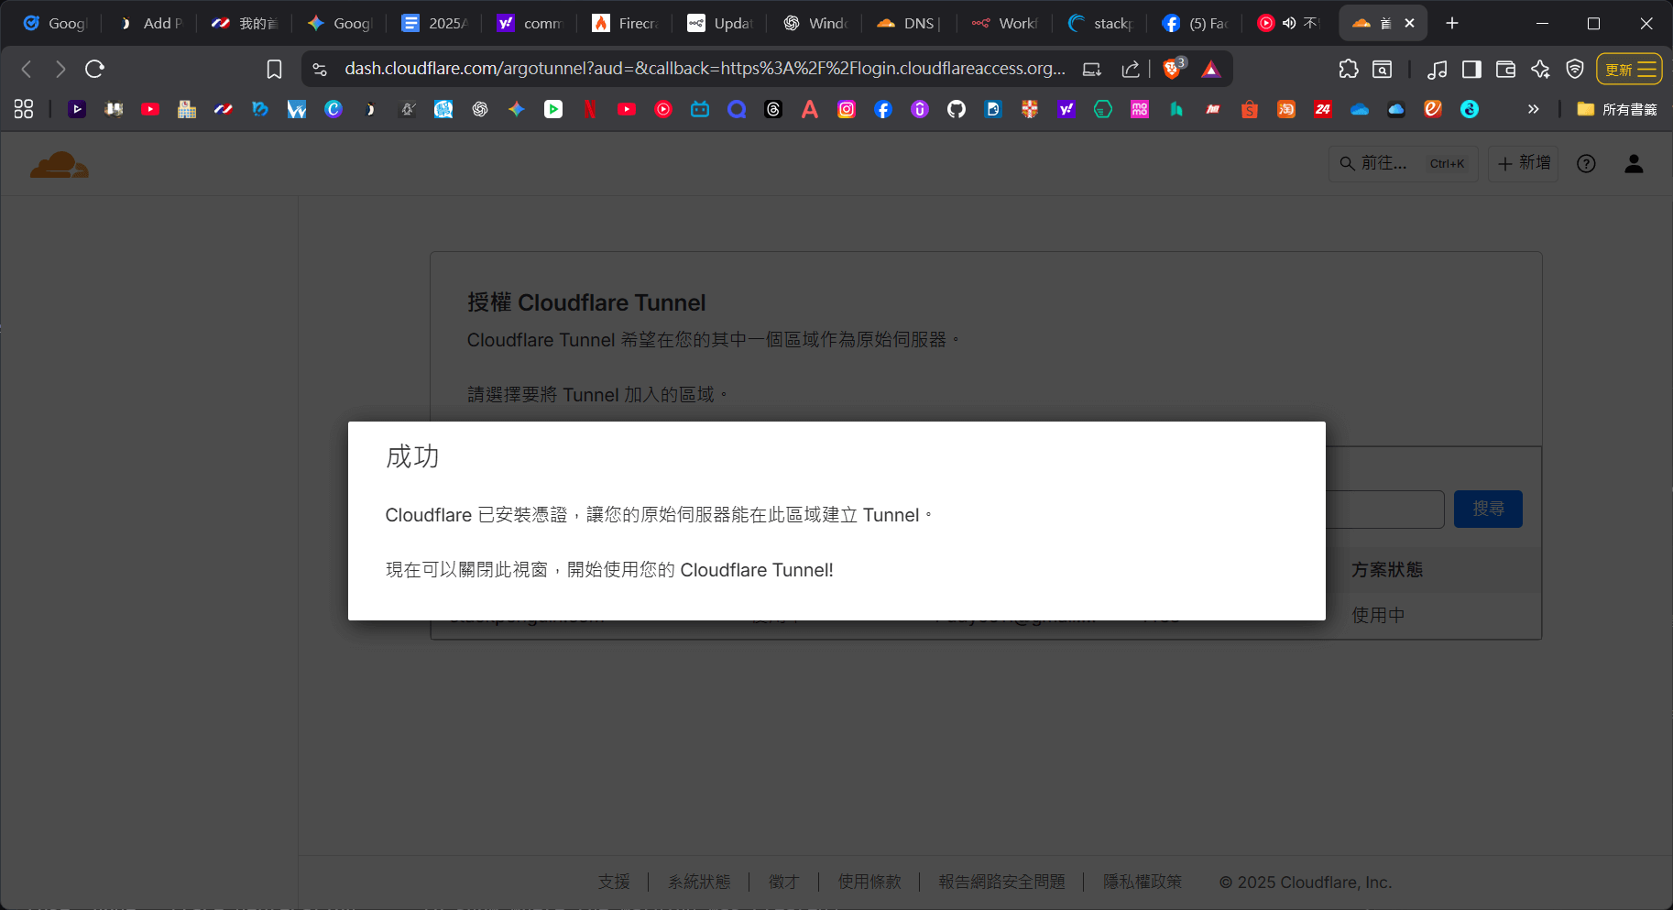The height and width of the screenshot is (910, 1673).
Task: Open the help question mark icon
Action: point(1586,164)
